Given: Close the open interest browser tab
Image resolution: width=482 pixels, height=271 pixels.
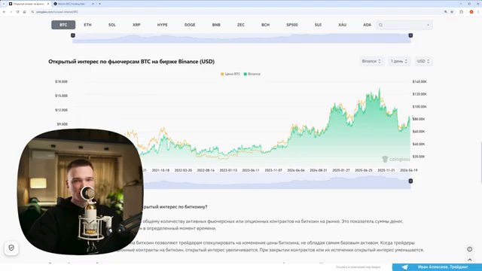Looking at the screenshot, I should [48, 4].
